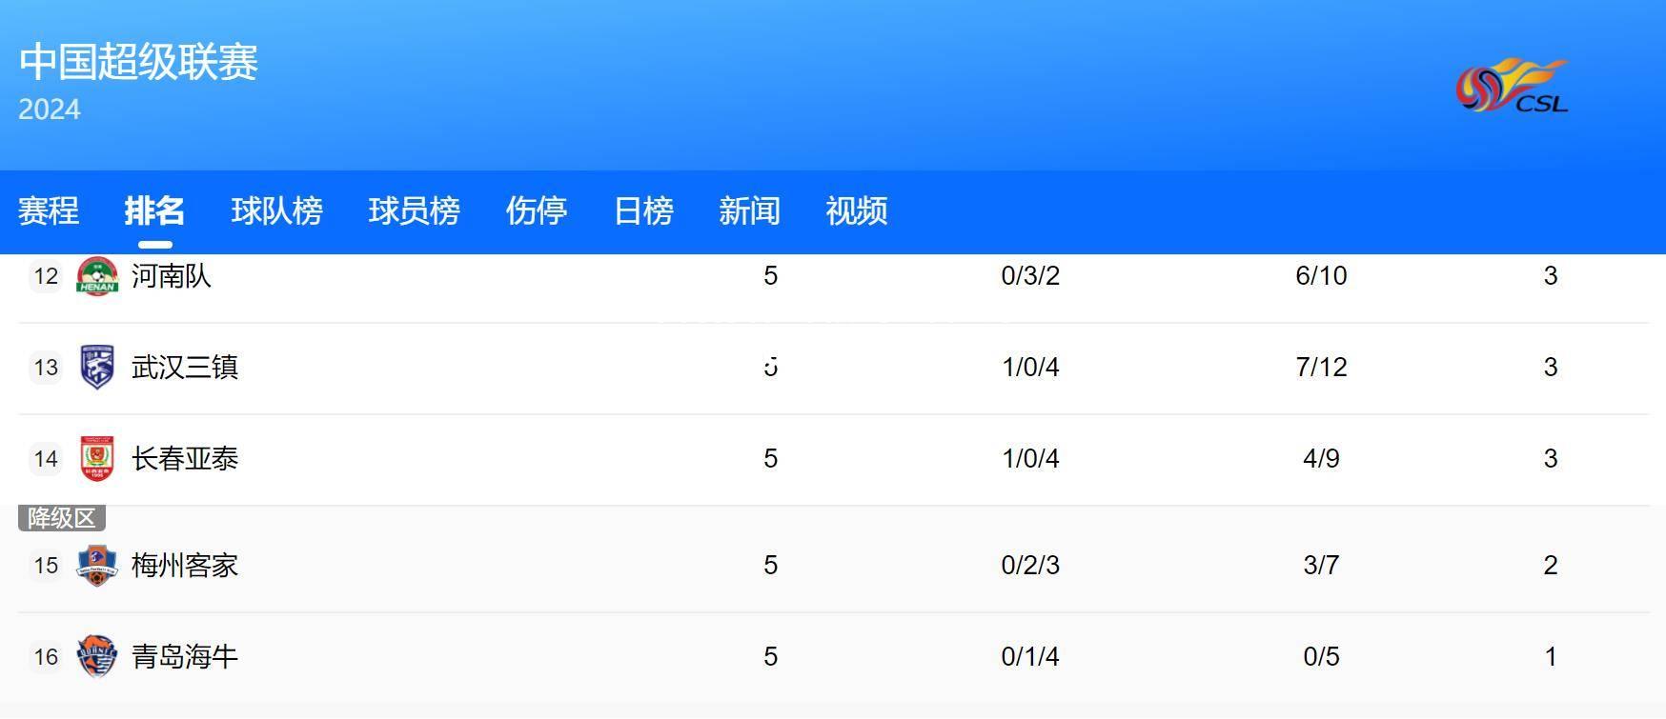1666x719 pixels.
Task: Click rank number 12 badge
Action: (x=46, y=276)
